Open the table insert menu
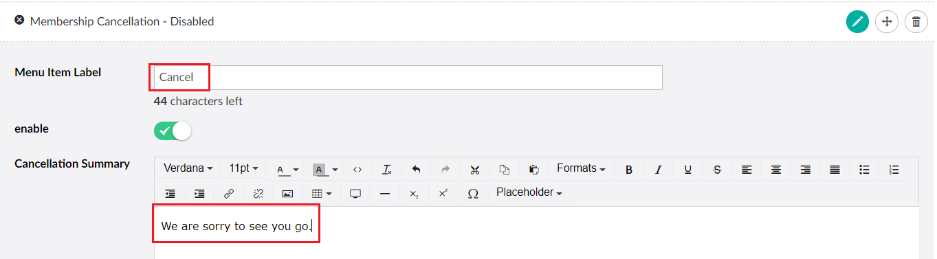Image resolution: width=937 pixels, height=259 pixels. (322, 194)
